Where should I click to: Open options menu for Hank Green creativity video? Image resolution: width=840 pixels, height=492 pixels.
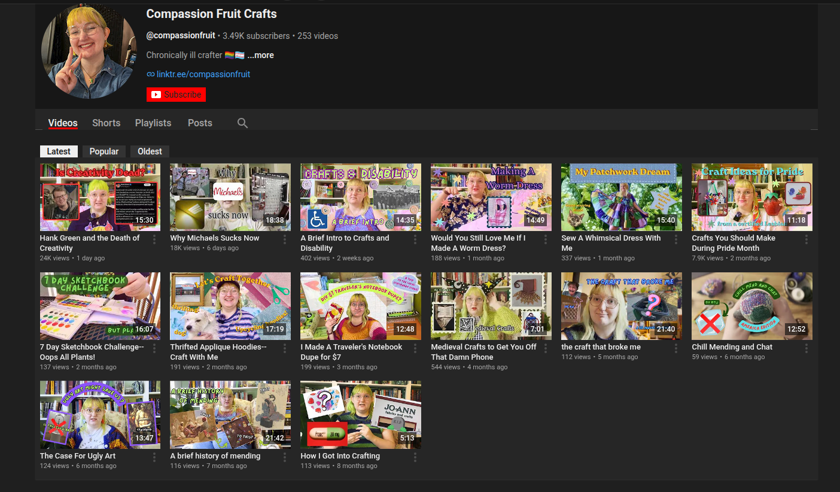154,239
